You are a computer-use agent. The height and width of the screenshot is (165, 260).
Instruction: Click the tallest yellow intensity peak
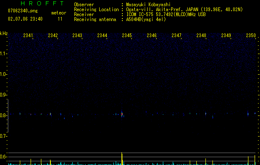pyautogui.click(x=122, y=158)
